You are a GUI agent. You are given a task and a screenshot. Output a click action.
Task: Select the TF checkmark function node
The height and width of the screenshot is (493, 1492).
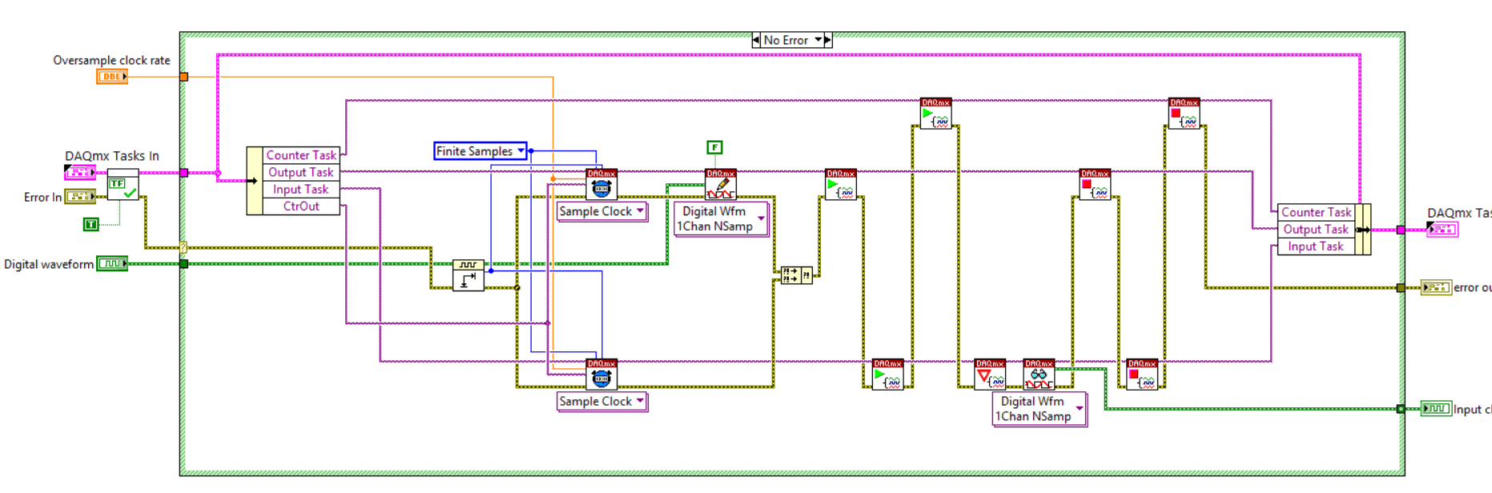123,185
